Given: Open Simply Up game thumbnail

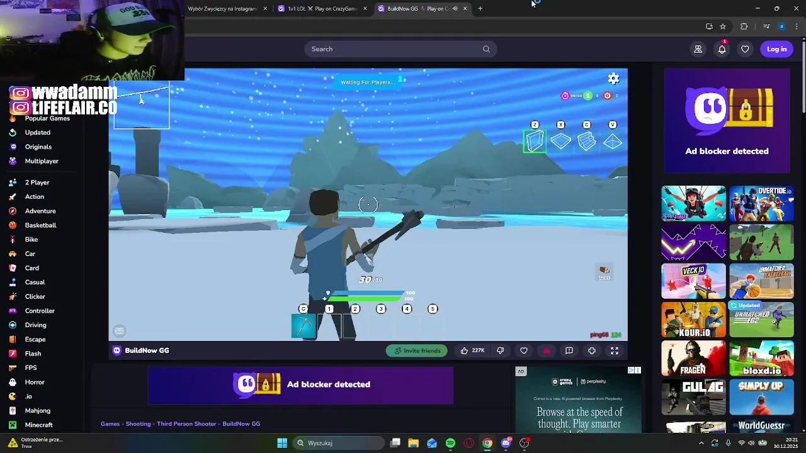Looking at the screenshot, I should 761,397.
